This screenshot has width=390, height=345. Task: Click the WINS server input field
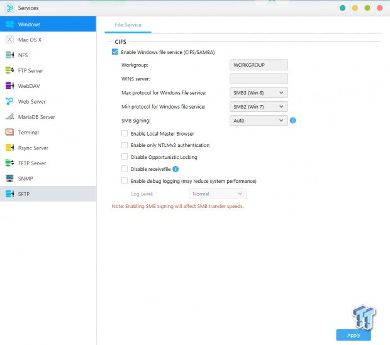tap(259, 79)
